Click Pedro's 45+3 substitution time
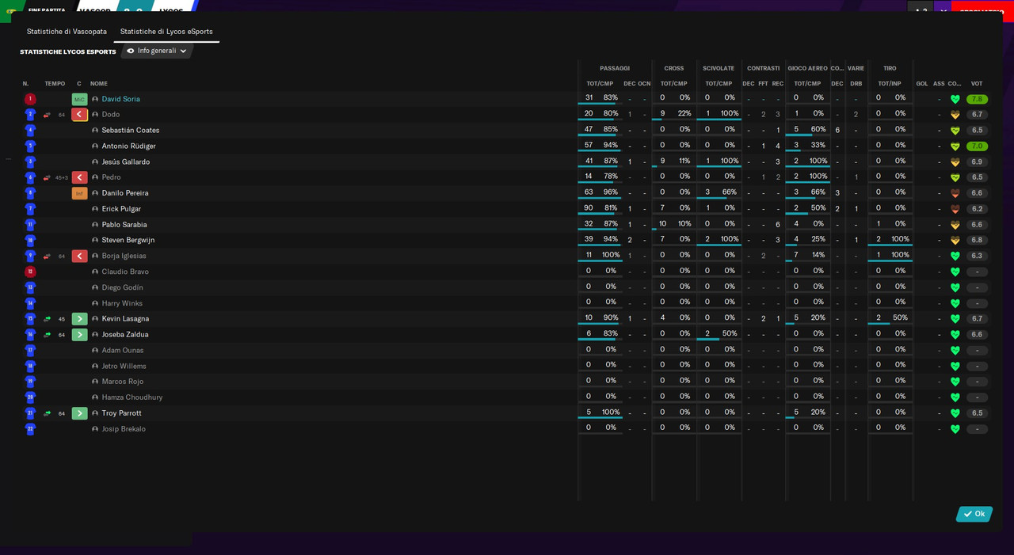Viewport: 1014px width, 555px height. [61, 177]
